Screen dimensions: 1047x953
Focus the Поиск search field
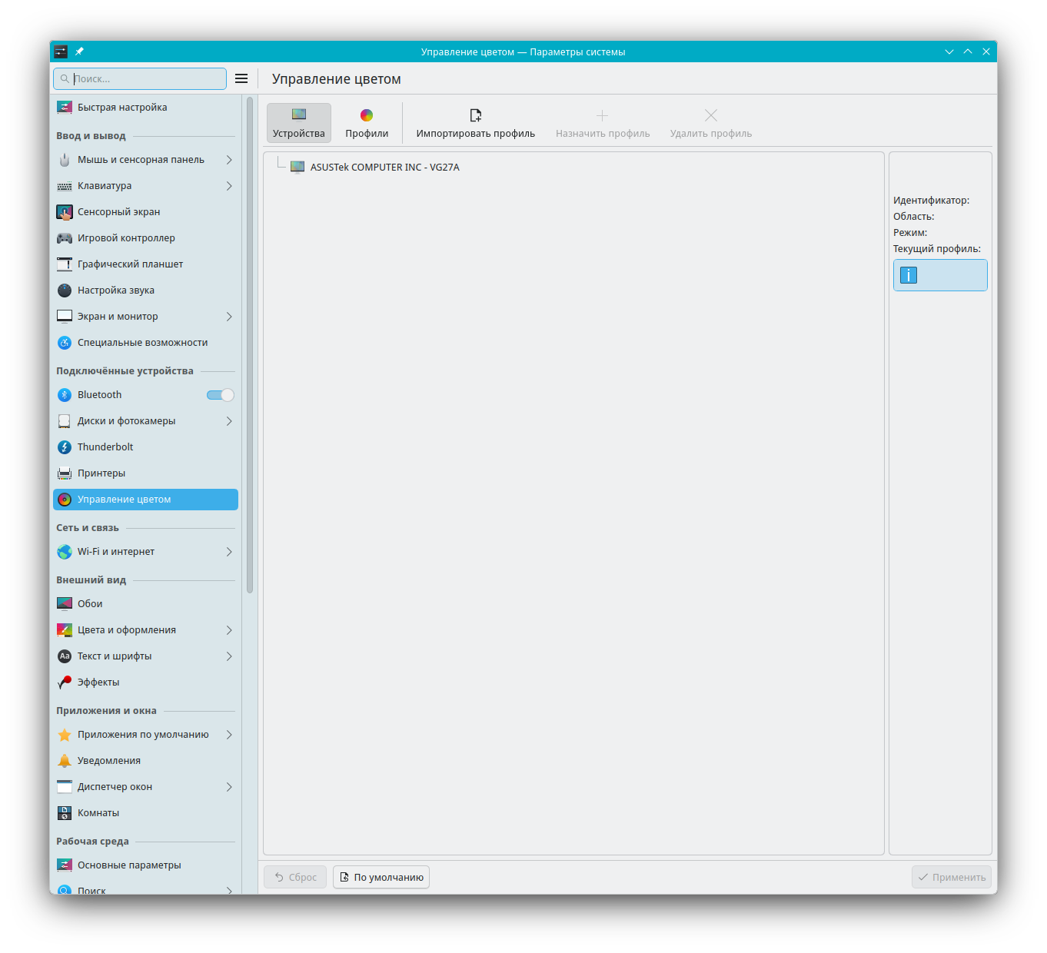(x=140, y=78)
